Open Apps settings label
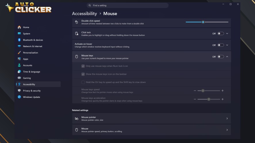This screenshot has width=255, height=143. coord(26,59)
